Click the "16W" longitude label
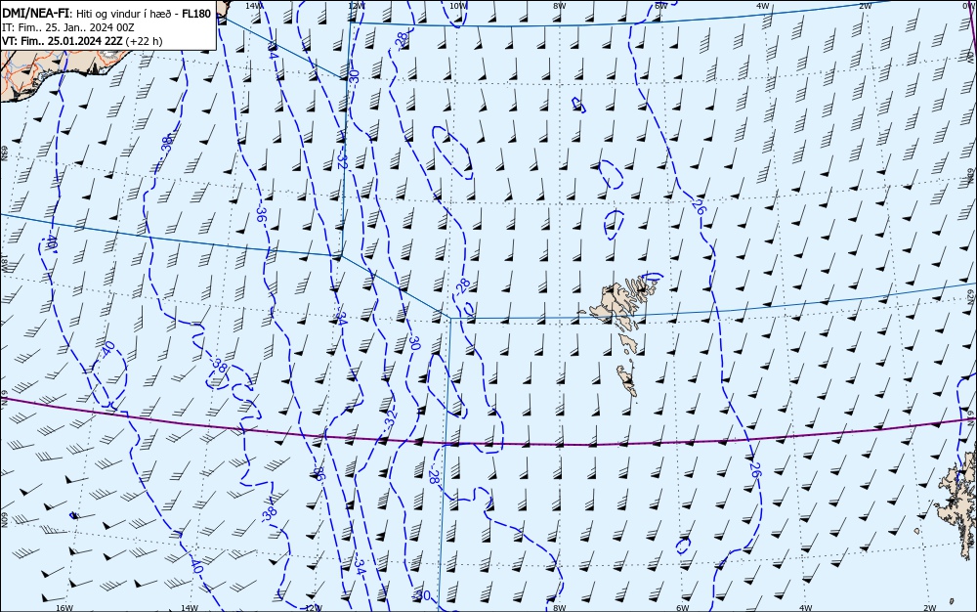The image size is (977, 612). pyautogui.click(x=64, y=607)
